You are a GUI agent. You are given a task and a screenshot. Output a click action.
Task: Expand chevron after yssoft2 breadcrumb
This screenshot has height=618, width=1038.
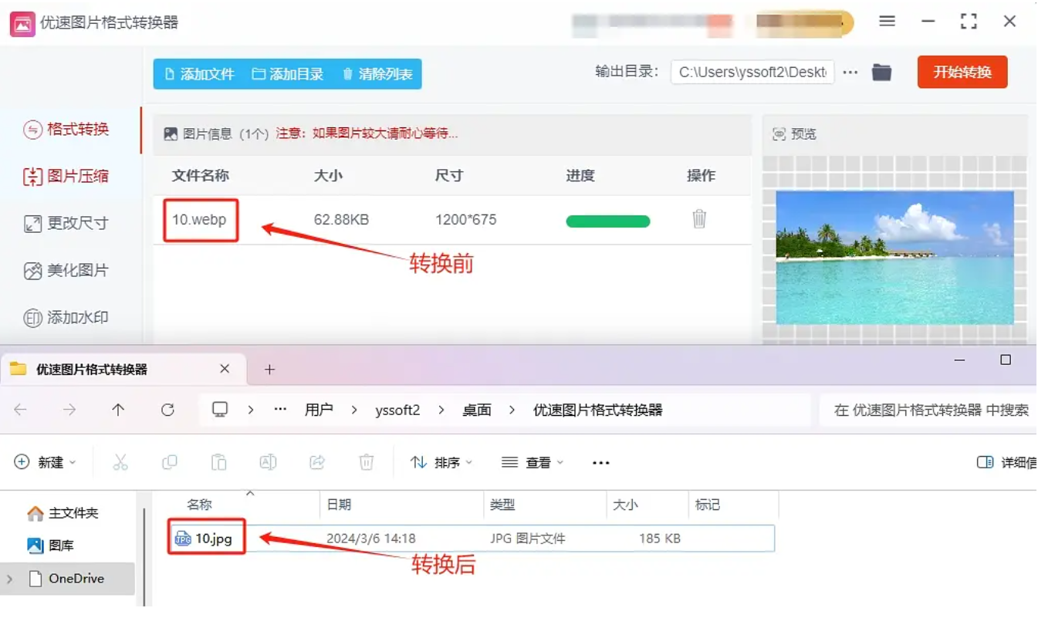[441, 410]
